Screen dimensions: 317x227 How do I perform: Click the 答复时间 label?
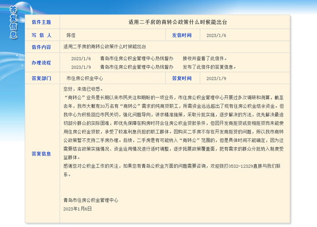pyautogui.click(x=182, y=78)
